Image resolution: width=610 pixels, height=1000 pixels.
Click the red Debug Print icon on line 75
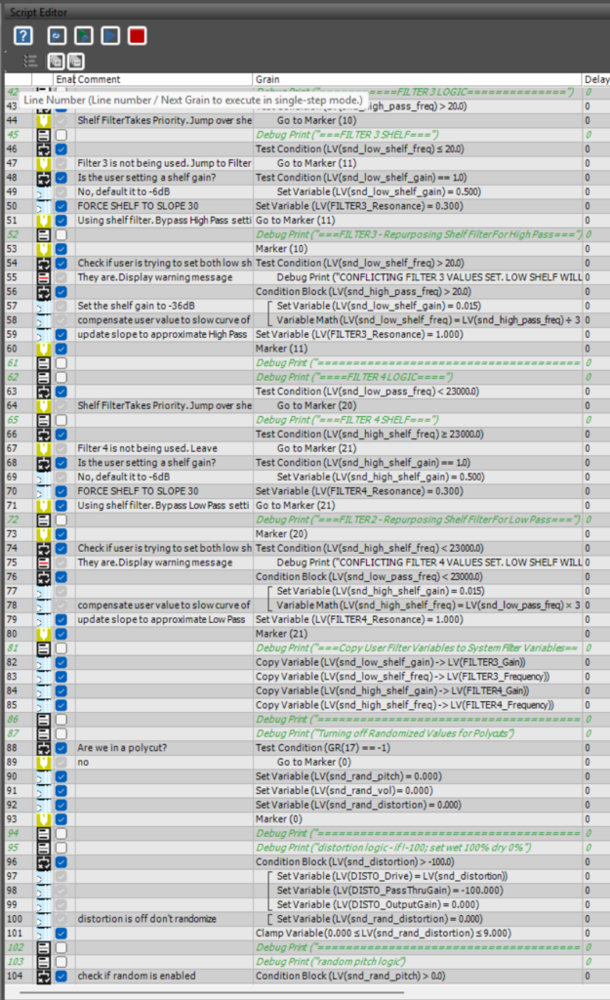point(43,562)
